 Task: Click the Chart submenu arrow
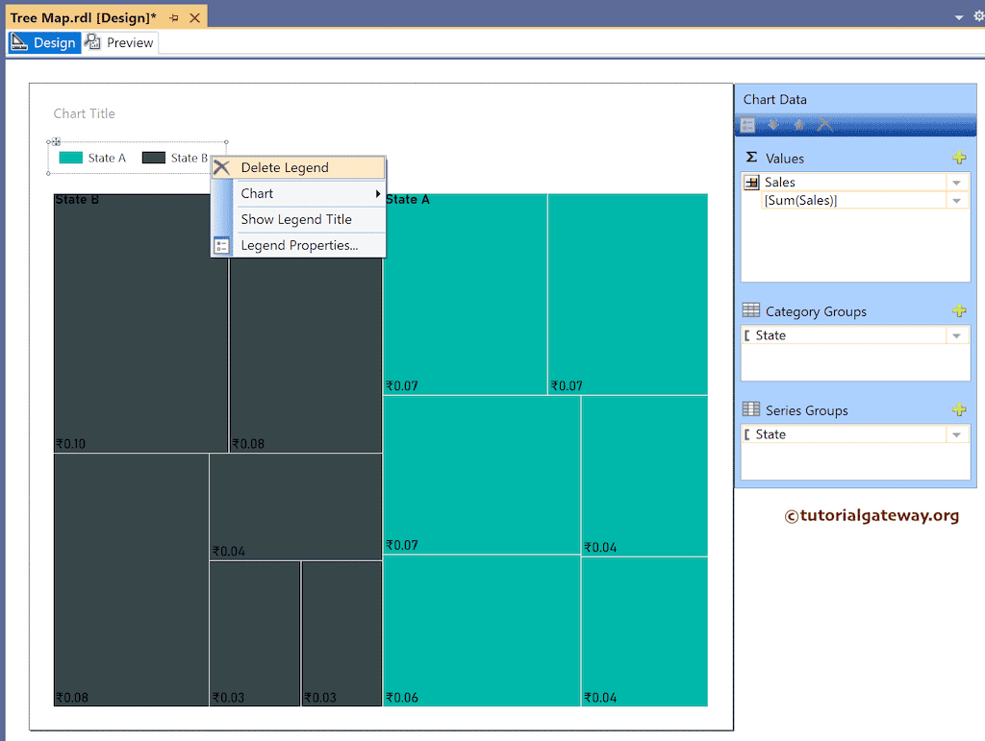[377, 194]
